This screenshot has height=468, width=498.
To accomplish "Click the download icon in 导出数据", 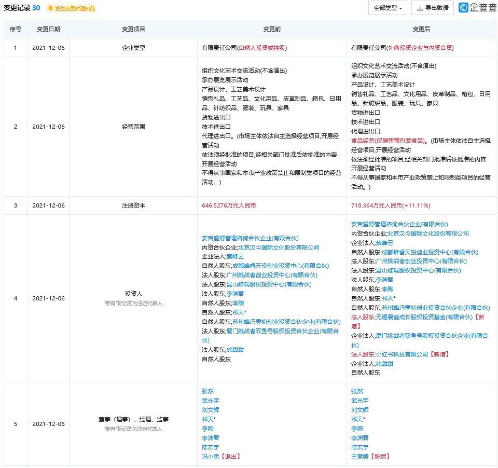I will click(x=420, y=8).
